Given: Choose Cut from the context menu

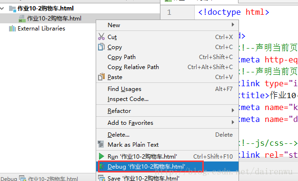Looking at the screenshot, I should 168,37.
